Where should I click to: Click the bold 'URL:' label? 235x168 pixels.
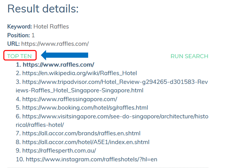[x=14, y=44]
